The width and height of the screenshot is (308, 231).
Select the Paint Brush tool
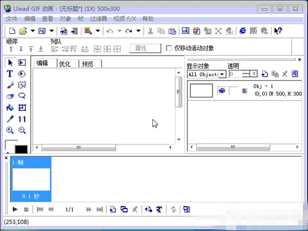[10, 85]
